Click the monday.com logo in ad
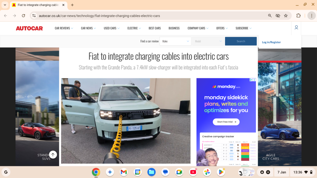The width and height of the screenshot is (317, 178). coord(226,87)
